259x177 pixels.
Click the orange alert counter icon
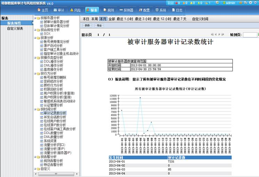point(184,3)
